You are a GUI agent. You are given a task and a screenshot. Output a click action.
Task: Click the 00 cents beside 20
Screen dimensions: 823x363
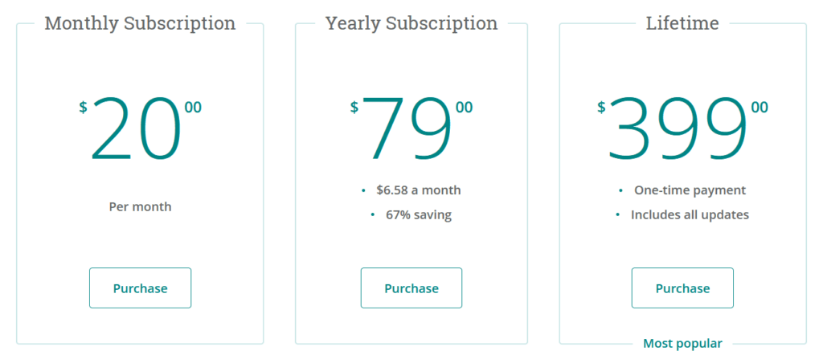click(x=193, y=108)
